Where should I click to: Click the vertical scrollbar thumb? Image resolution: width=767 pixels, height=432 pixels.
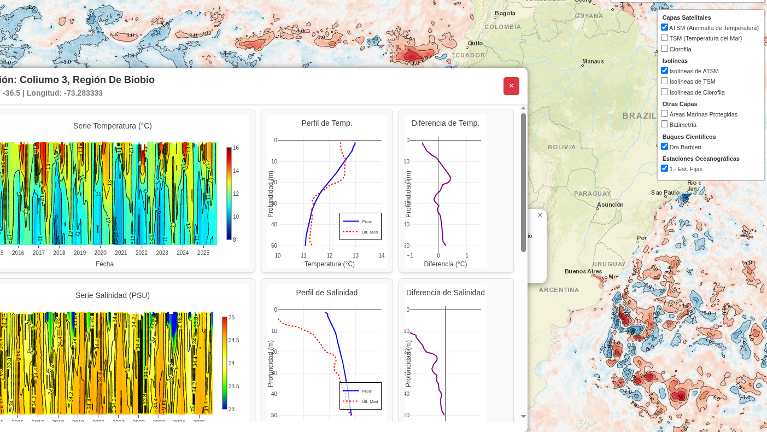click(x=523, y=182)
